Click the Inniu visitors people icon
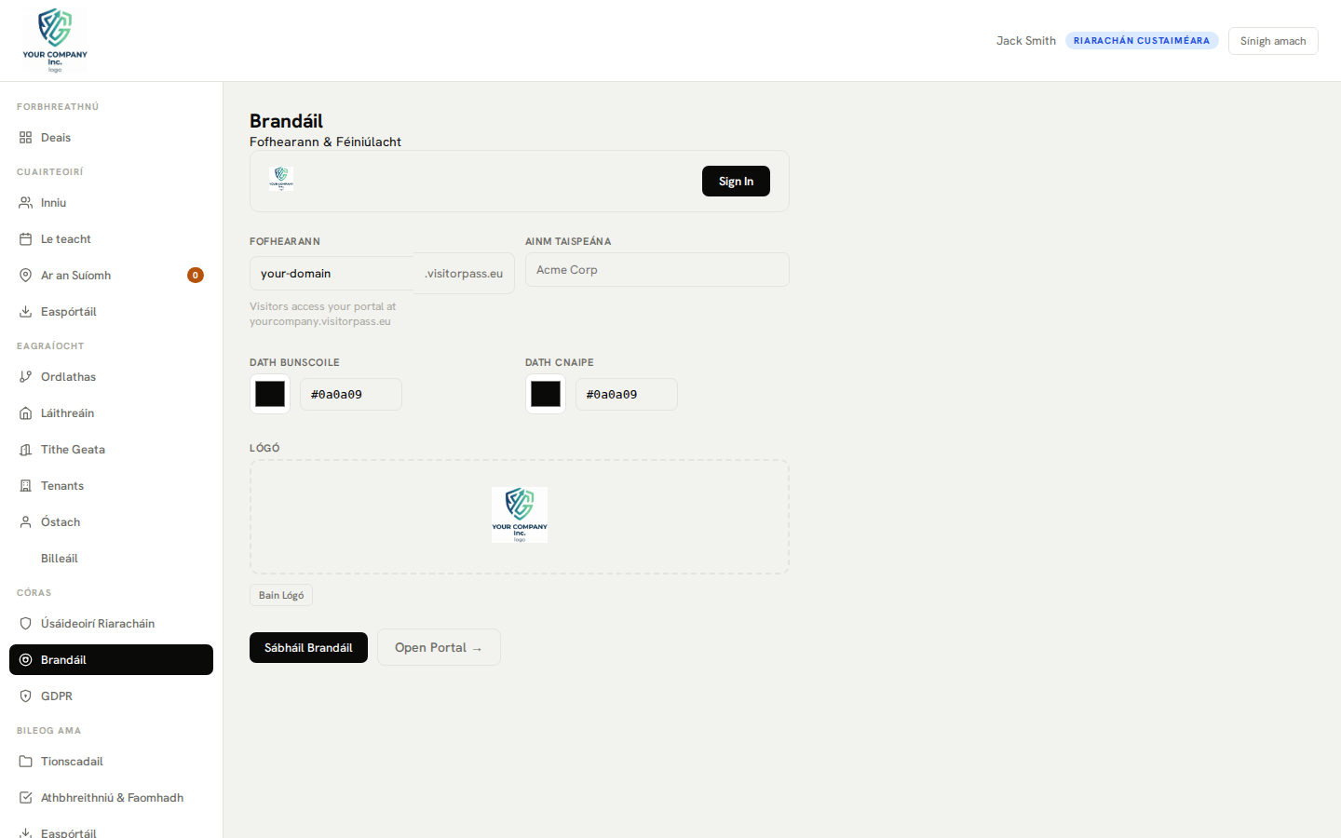 click(25, 203)
